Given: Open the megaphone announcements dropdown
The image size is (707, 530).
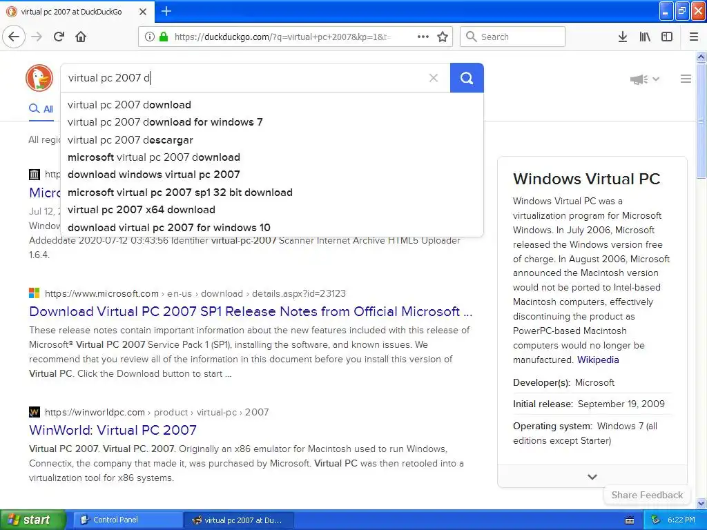Looking at the screenshot, I should coord(644,79).
